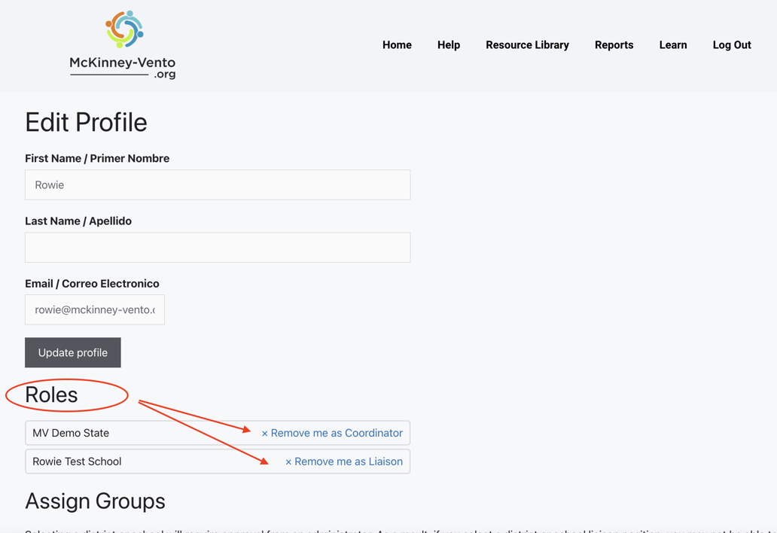Click the empty Last Name input

tap(218, 248)
